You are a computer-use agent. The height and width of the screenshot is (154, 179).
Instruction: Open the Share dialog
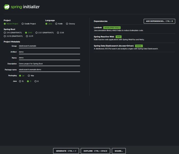119,151
